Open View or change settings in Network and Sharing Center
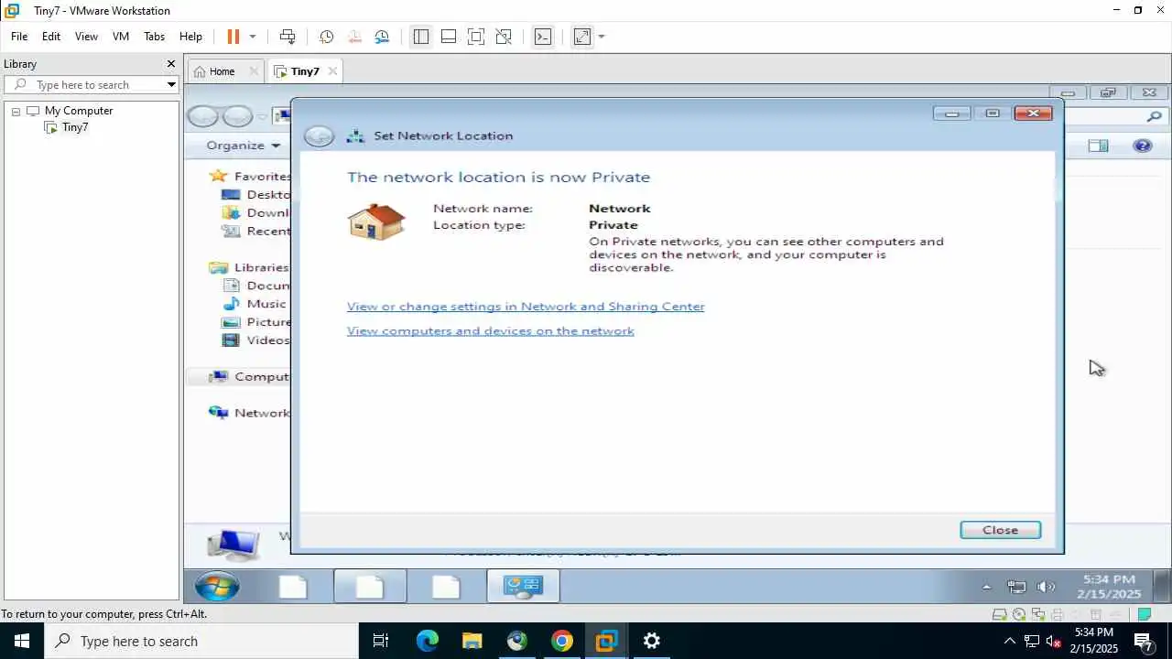Image resolution: width=1172 pixels, height=659 pixels. click(x=526, y=307)
